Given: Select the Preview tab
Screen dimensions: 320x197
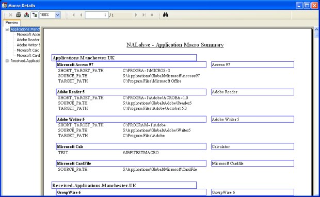Looking at the screenshot, I should pyautogui.click(x=12, y=23).
